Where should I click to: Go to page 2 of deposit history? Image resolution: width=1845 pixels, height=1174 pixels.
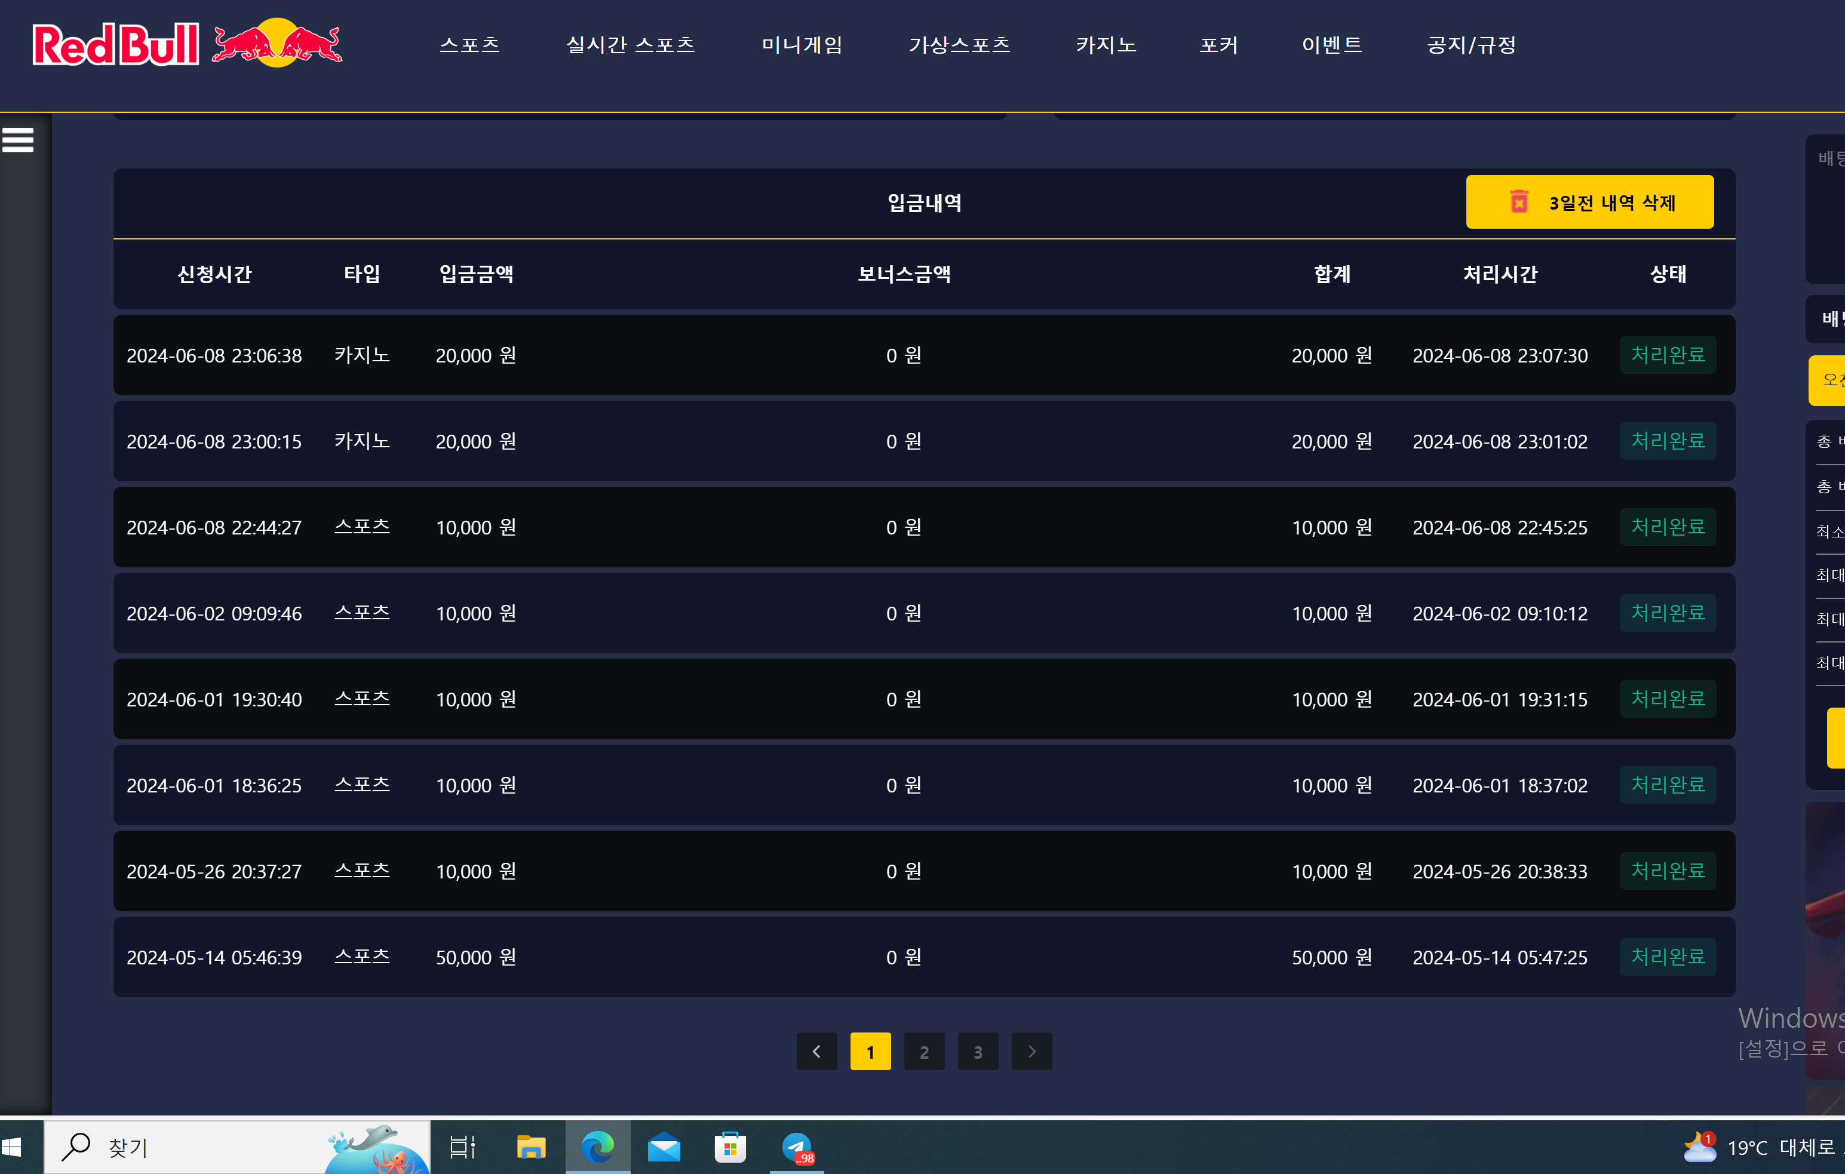[924, 1052]
